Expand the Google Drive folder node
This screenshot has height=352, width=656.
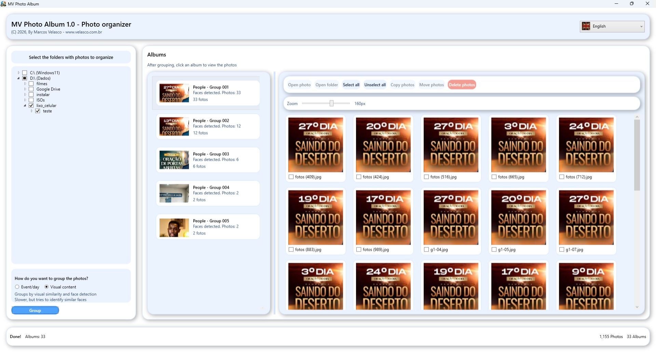tap(25, 89)
